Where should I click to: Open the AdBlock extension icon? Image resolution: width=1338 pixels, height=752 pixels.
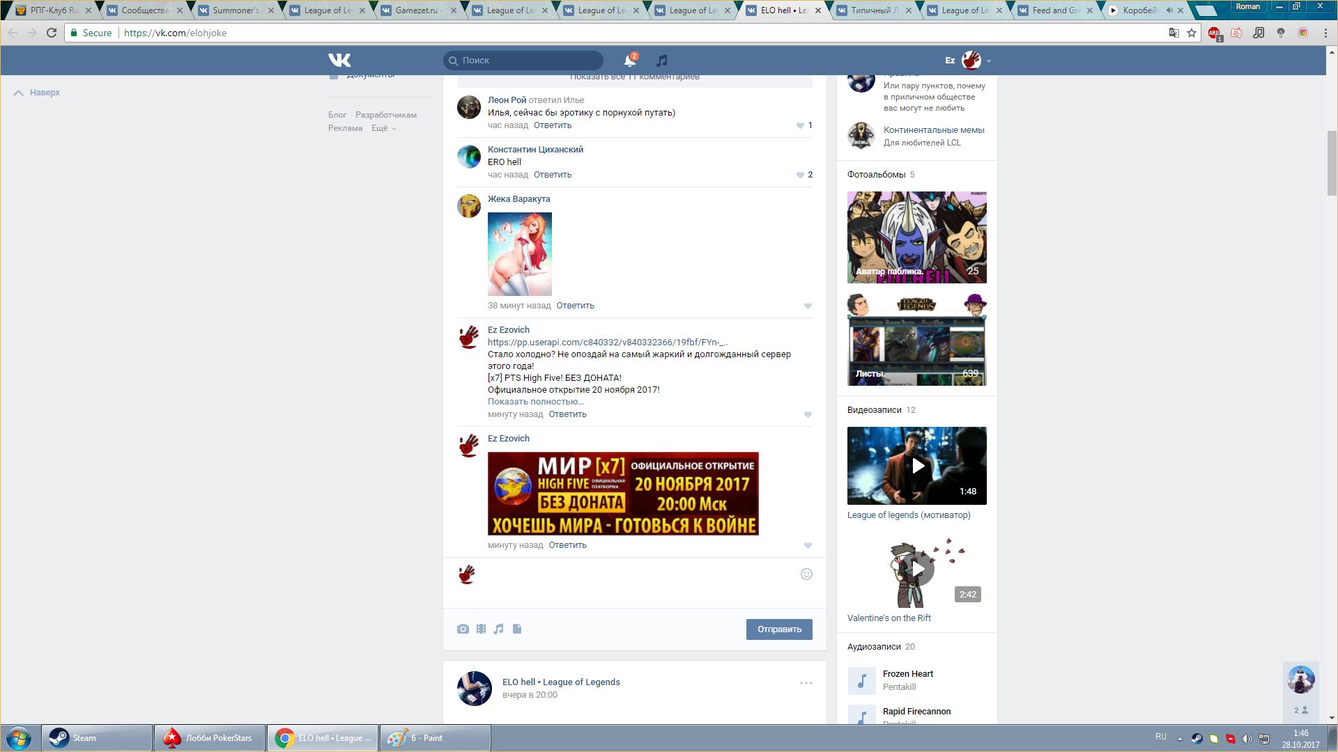point(1215,33)
